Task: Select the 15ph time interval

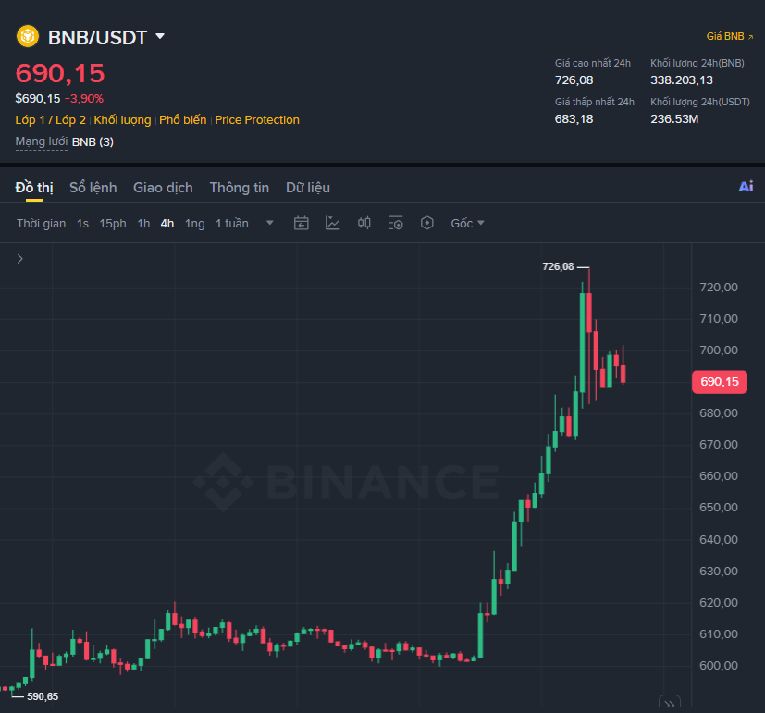Action: tap(113, 224)
